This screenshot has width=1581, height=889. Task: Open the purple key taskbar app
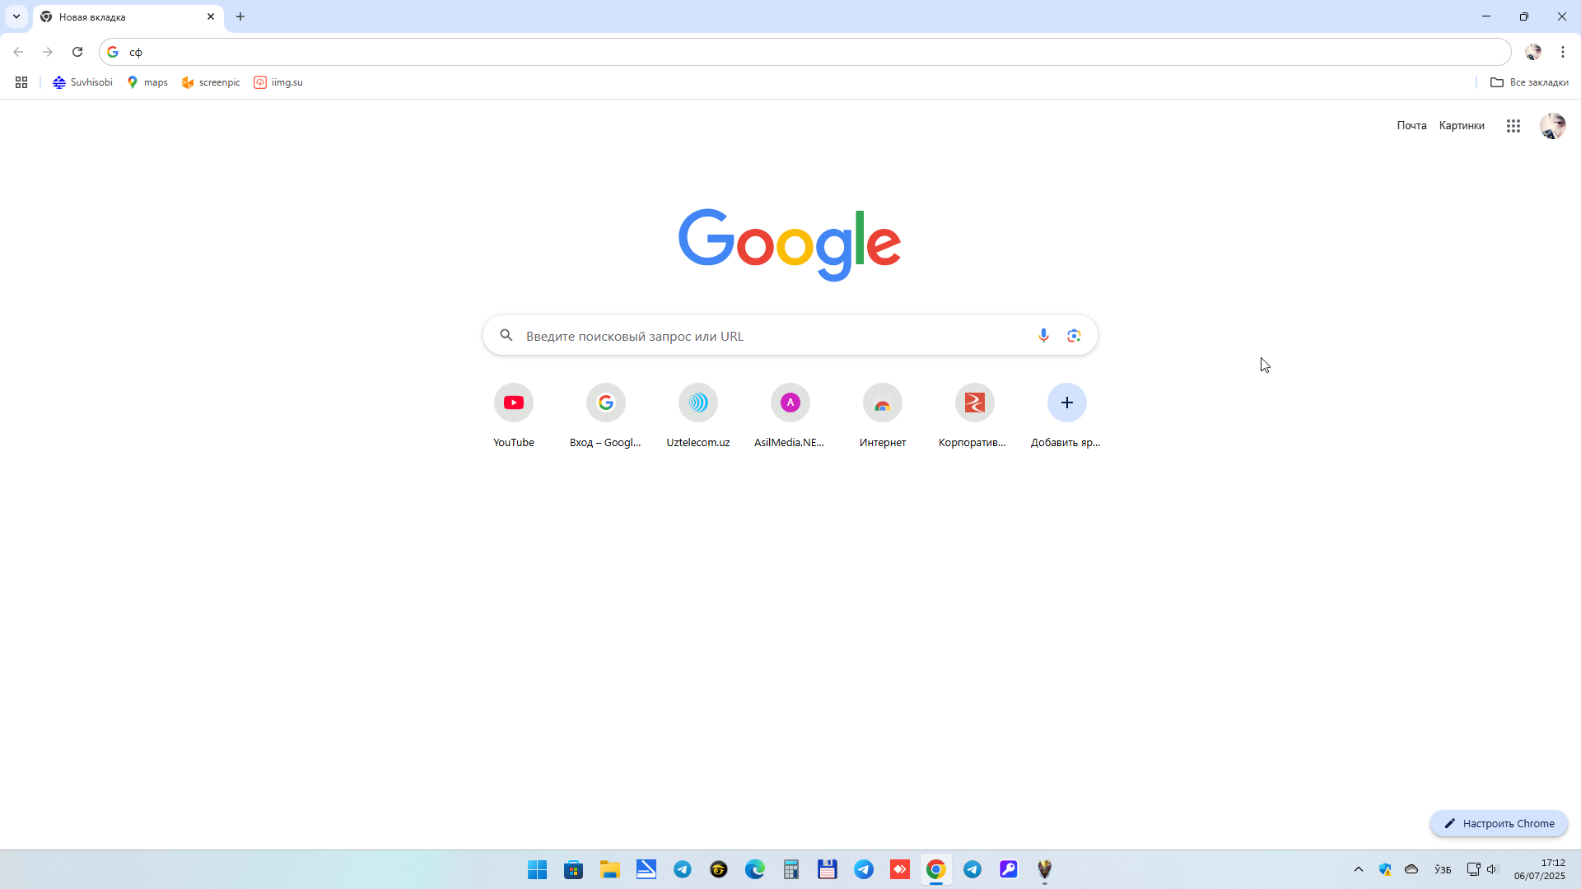[1009, 869]
